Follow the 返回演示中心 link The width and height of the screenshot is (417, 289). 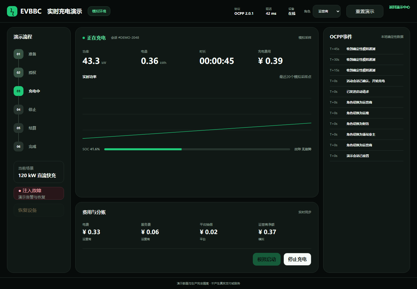399,7
